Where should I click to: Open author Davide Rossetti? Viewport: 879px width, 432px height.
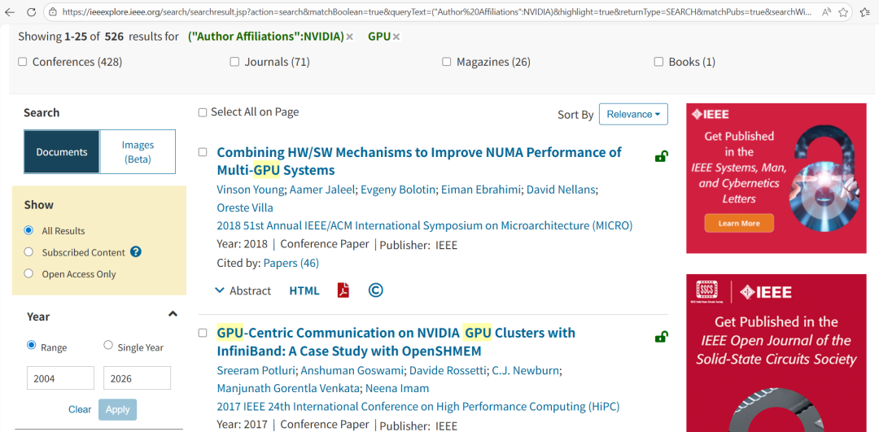click(x=446, y=370)
